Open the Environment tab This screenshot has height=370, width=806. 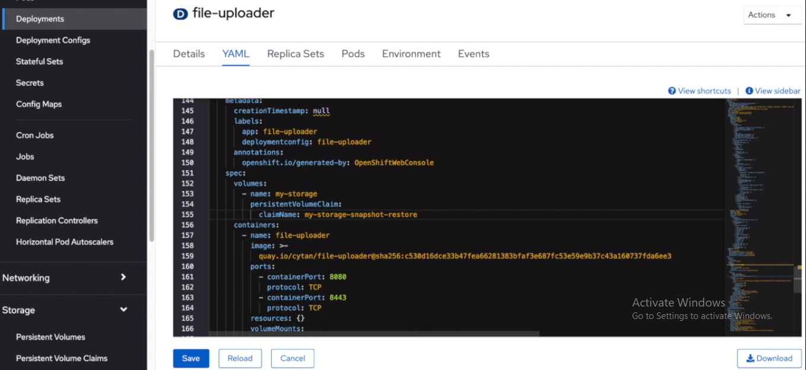[x=411, y=54]
